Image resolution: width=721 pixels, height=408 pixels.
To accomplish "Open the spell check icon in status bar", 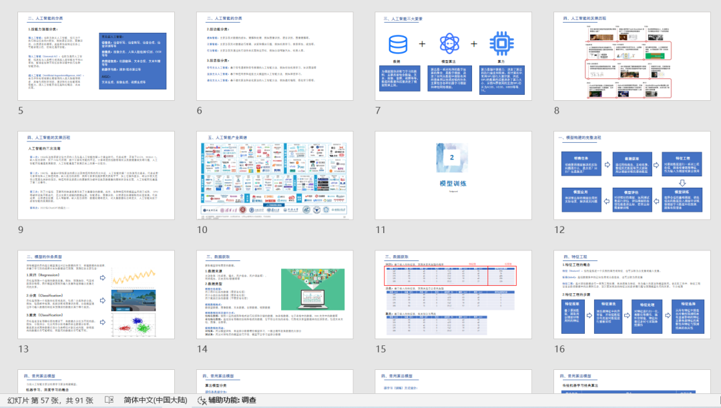I will coord(109,400).
